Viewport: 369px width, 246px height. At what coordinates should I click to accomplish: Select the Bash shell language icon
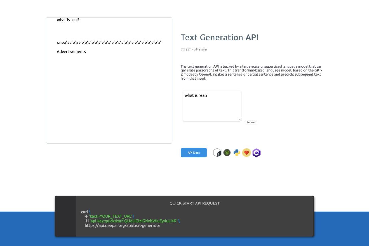[x=217, y=153]
